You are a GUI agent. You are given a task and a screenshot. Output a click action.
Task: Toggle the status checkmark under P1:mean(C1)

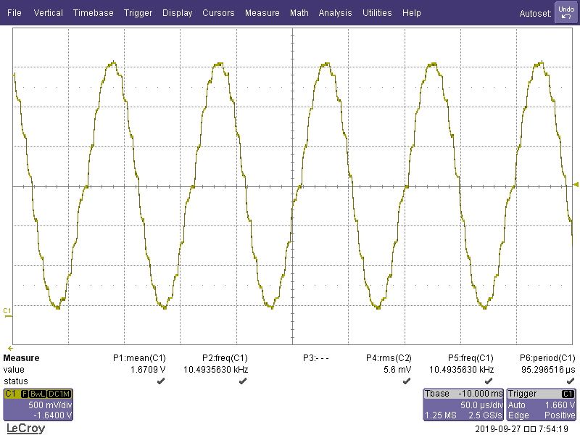[x=158, y=381]
